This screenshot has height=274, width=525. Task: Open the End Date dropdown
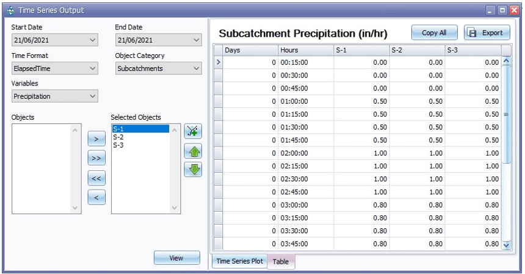196,40
